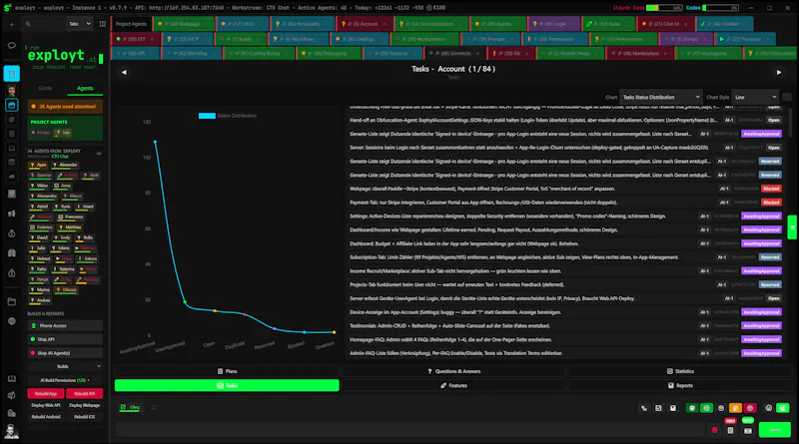Click the open book icon below money bag
The height and width of the screenshot is (444, 799).
click(x=11, y=253)
